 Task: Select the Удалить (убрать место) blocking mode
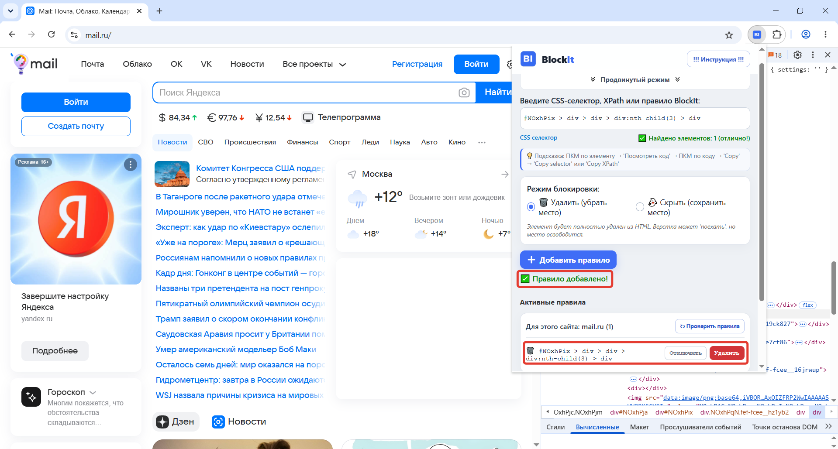pyautogui.click(x=531, y=207)
